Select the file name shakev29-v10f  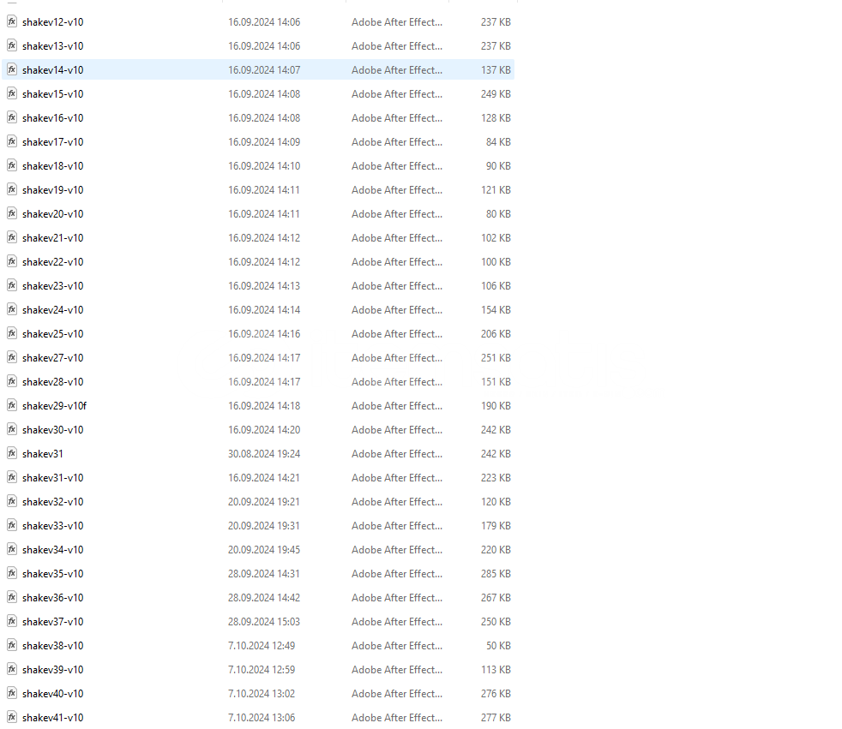tap(54, 405)
